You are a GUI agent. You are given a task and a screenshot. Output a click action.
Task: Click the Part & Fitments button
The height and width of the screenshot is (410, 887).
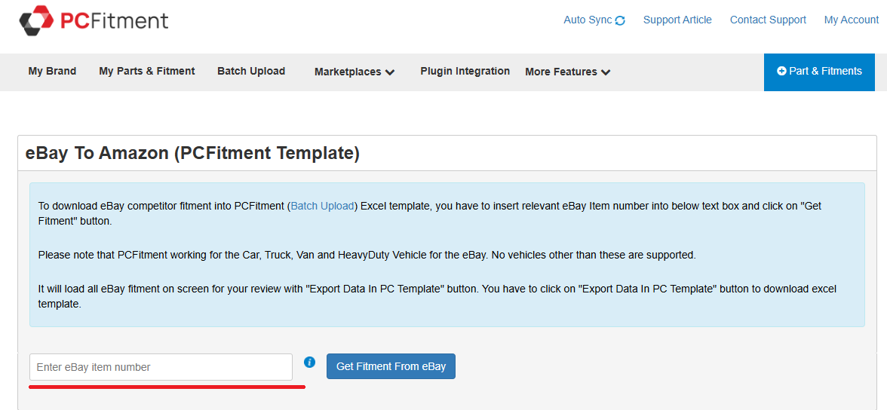819,72
